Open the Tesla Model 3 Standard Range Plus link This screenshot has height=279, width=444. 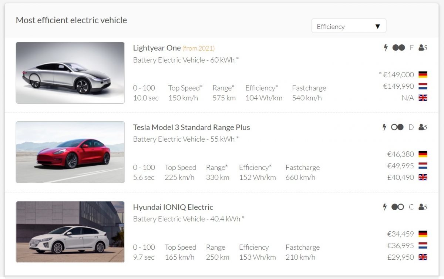(191, 127)
